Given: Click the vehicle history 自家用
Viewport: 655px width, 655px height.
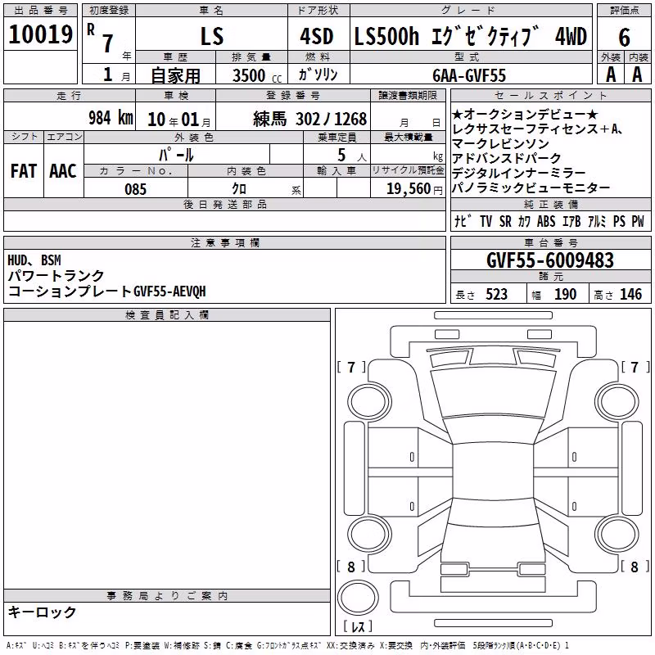Looking at the screenshot, I should pyautogui.click(x=175, y=75).
